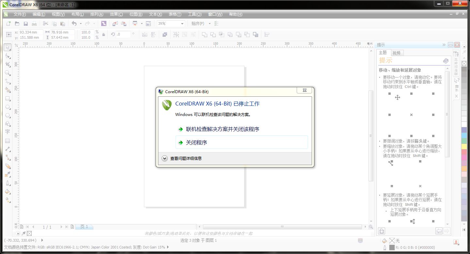Save the document with floppy icon

click(x=25, y=23)
